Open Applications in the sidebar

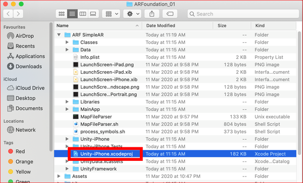point(26,56)
